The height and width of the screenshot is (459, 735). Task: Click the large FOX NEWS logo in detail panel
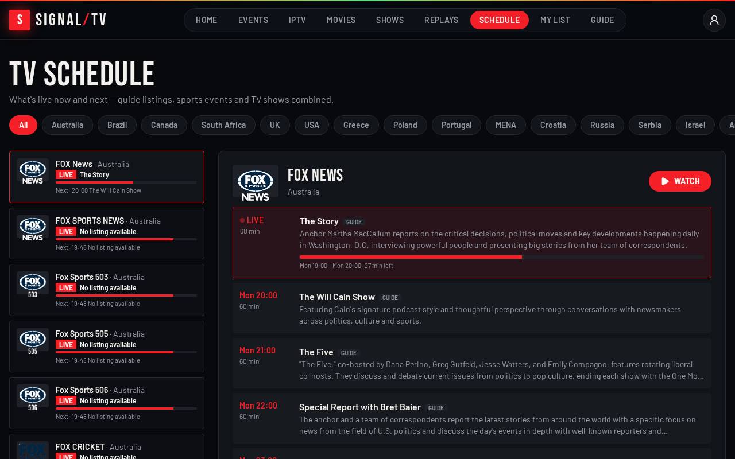pos(256,184)
